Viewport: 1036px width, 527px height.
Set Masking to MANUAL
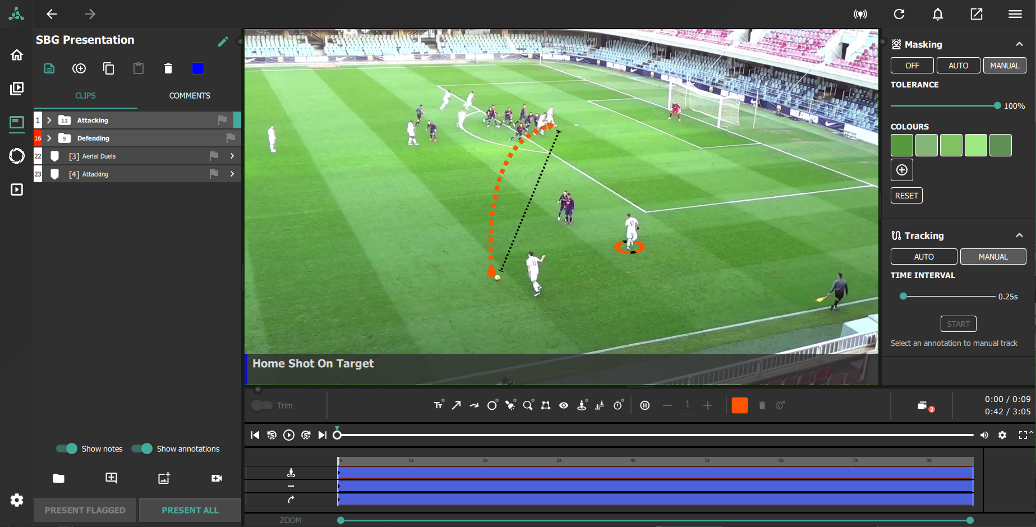pos(1005,66)
